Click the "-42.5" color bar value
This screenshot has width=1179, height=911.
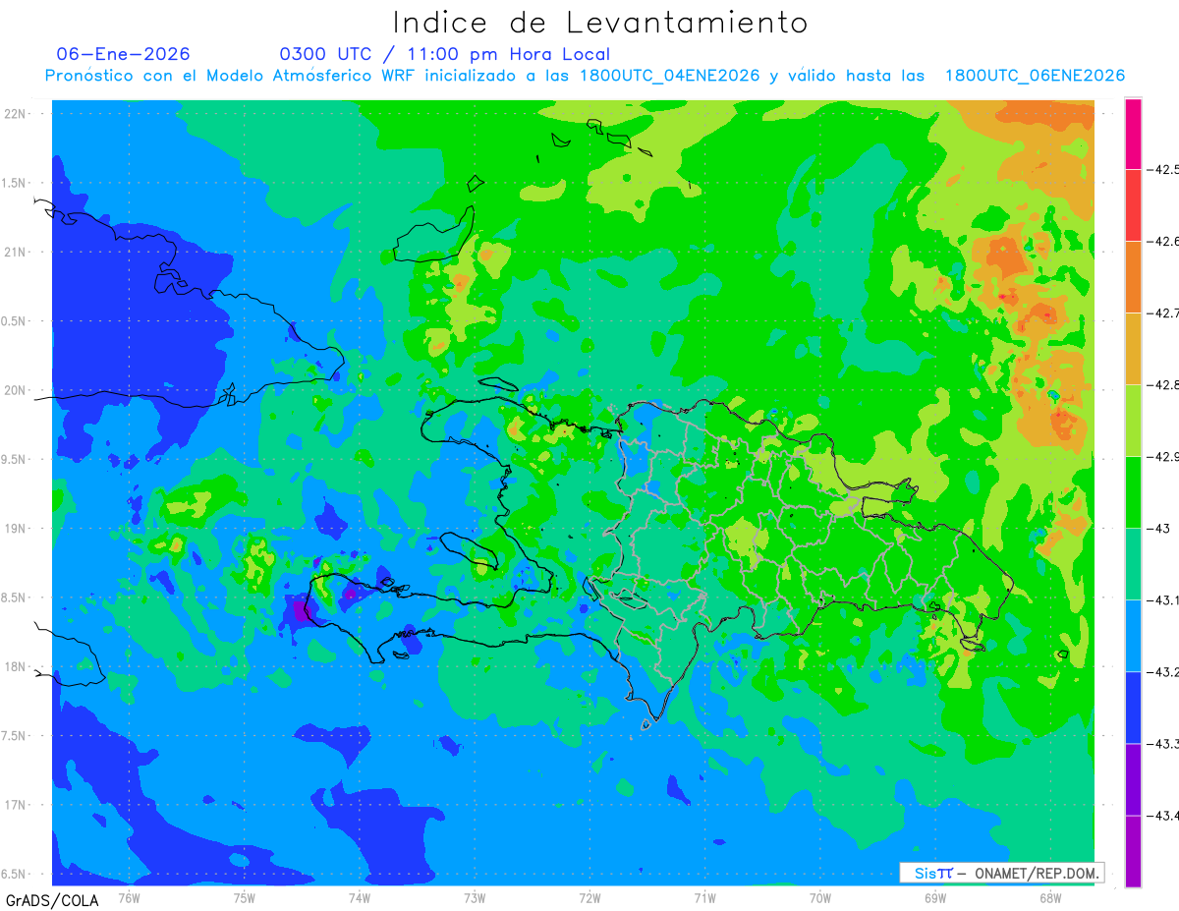[x=1164, y=169]
